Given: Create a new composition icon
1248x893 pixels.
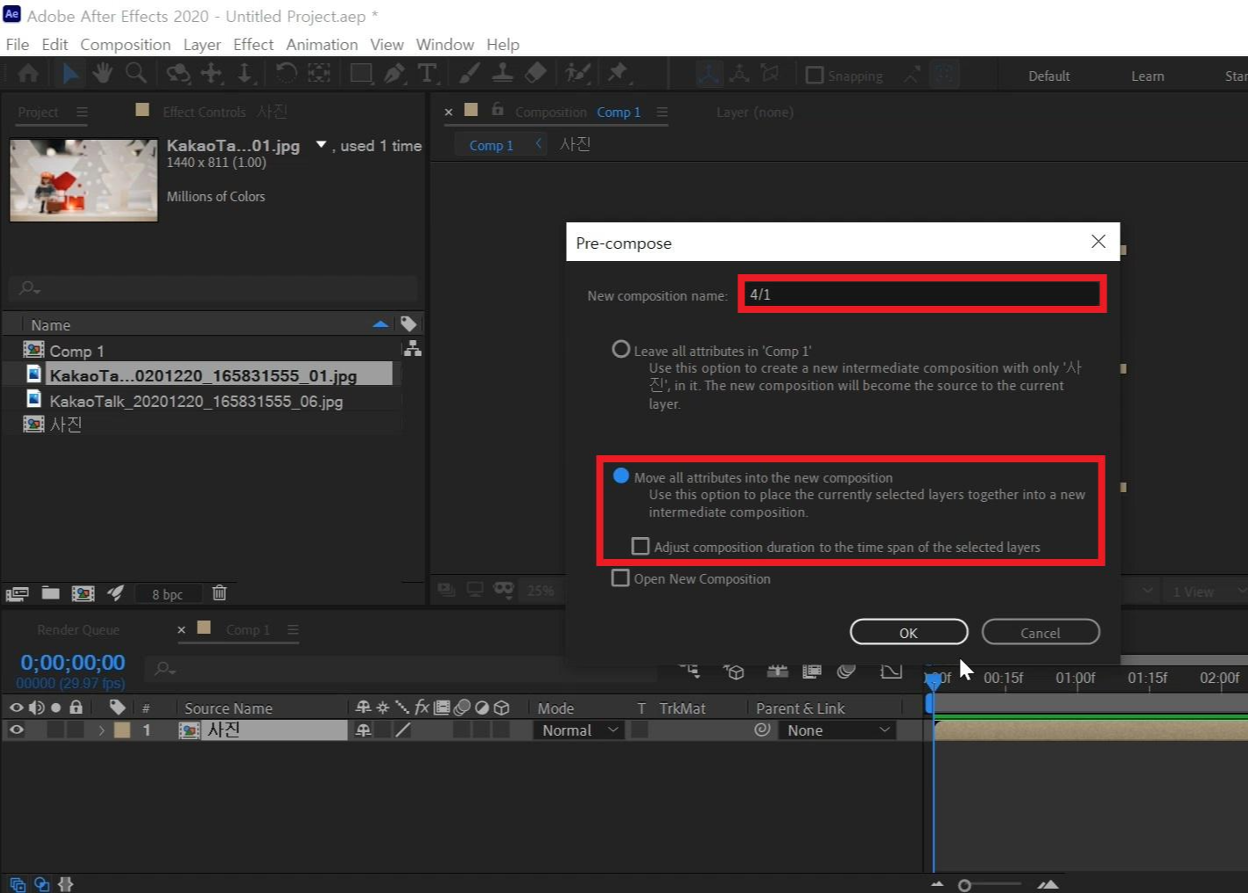Looking at the screenshot, I should tap(83, 592).
